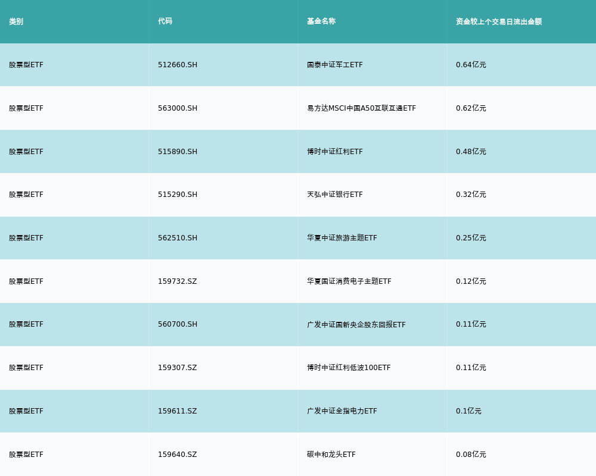Image resolution: width=596 pixels, height=476 pixels.
Task: Select code 159732.SZ
Action: coord(178,281)
